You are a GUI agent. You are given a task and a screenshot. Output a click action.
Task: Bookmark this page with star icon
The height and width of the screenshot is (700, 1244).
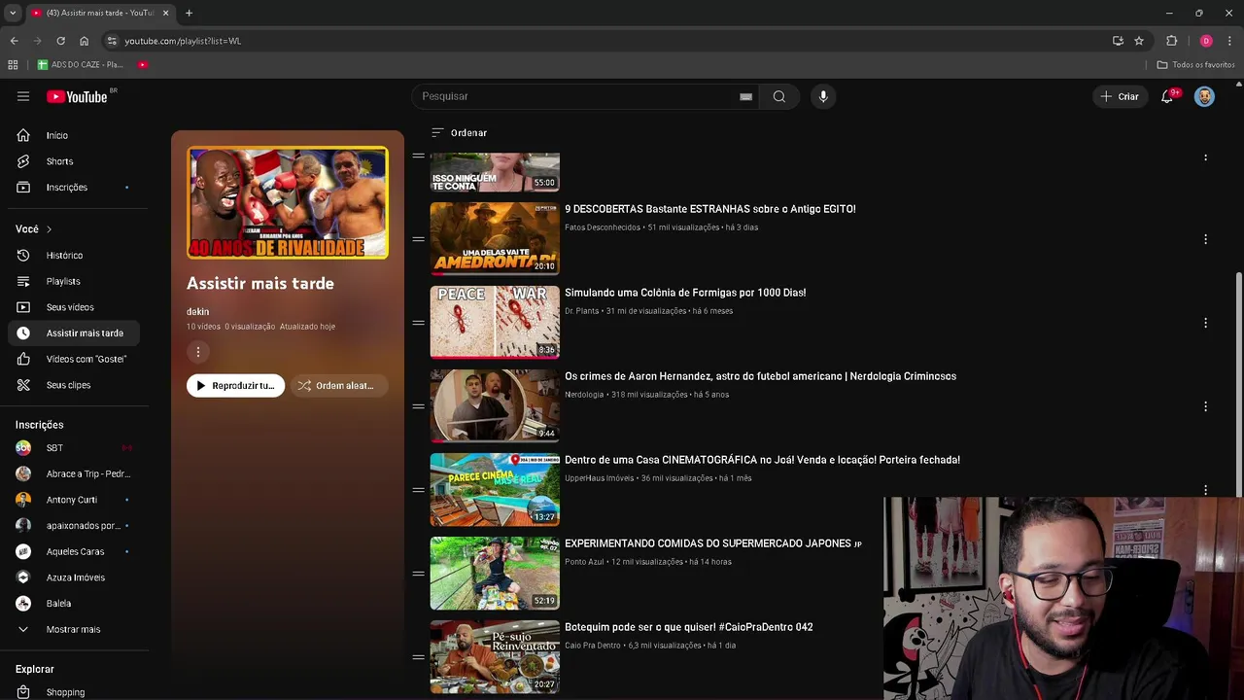coord(1139,41)
